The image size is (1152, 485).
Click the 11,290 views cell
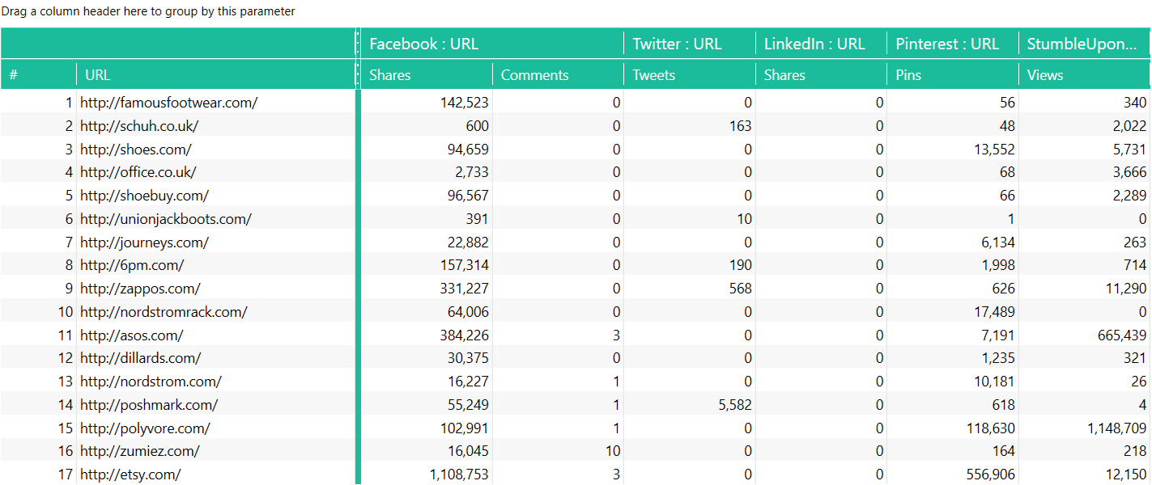pyautogui.click(x=1084, y=289)
